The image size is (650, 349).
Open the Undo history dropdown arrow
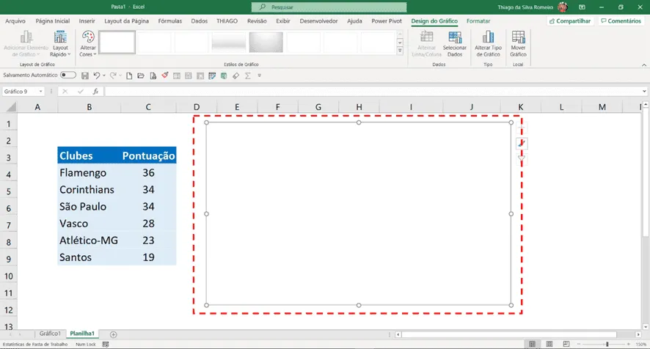103,76
